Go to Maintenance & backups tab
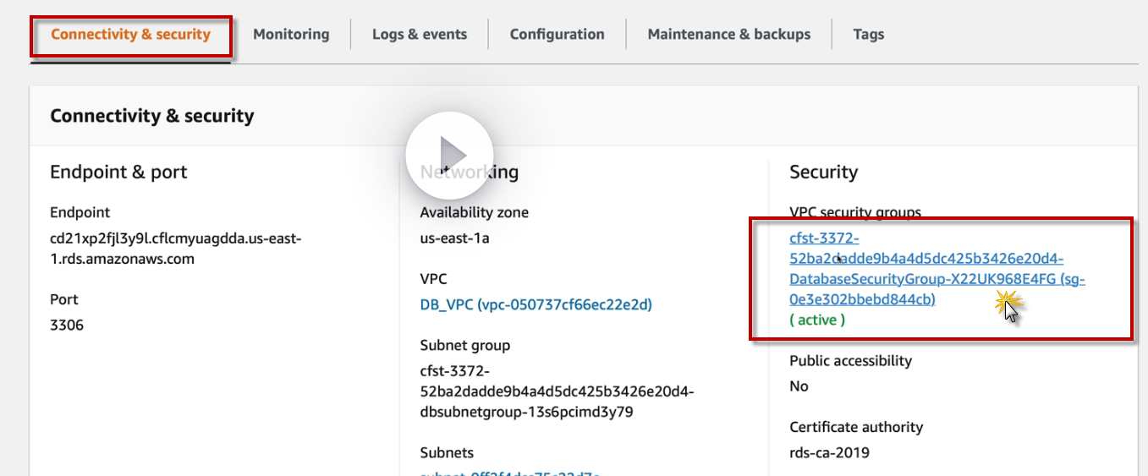The height and width of the screenshot is (476, 1148). coord(728,35)
